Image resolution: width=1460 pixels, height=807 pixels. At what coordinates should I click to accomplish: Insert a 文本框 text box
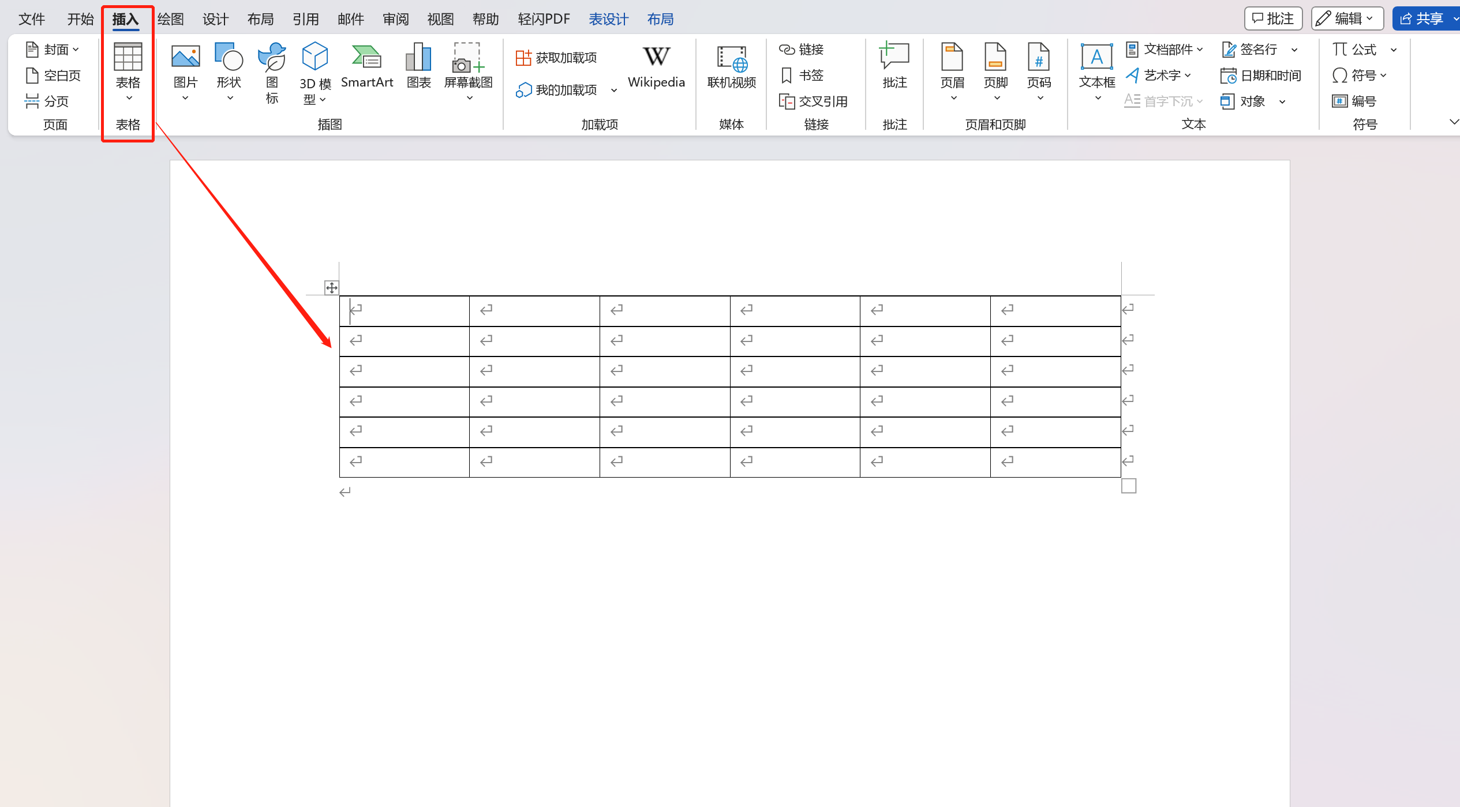[1097, 73]
